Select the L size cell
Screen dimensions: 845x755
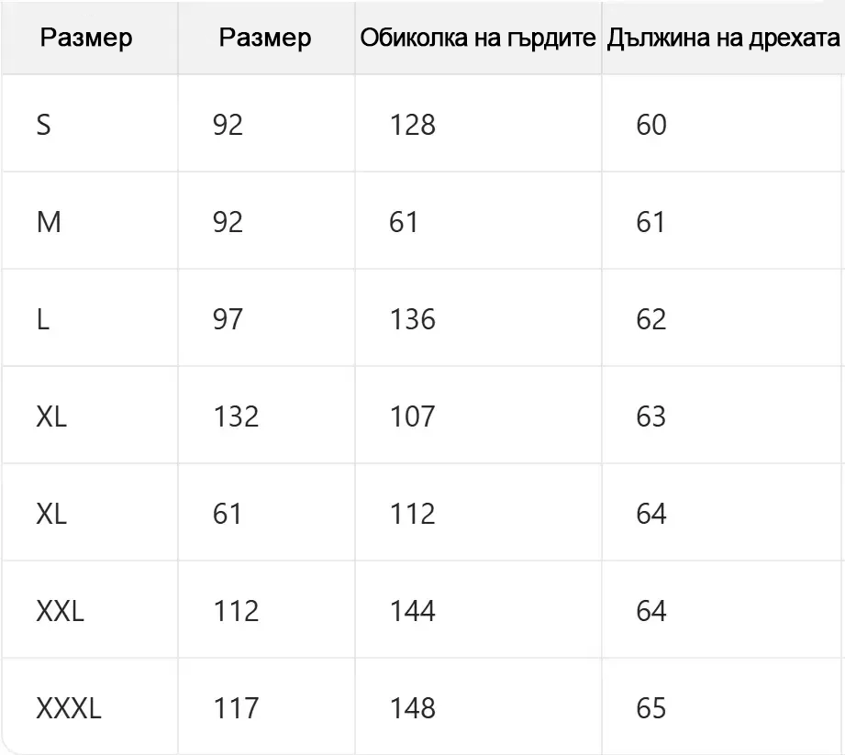click(x=42, y=319)
